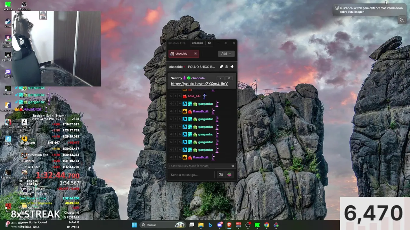410x230 pixels.
Task: Click Buscar en la web visual search prompt
Action: tap(369, 10)
